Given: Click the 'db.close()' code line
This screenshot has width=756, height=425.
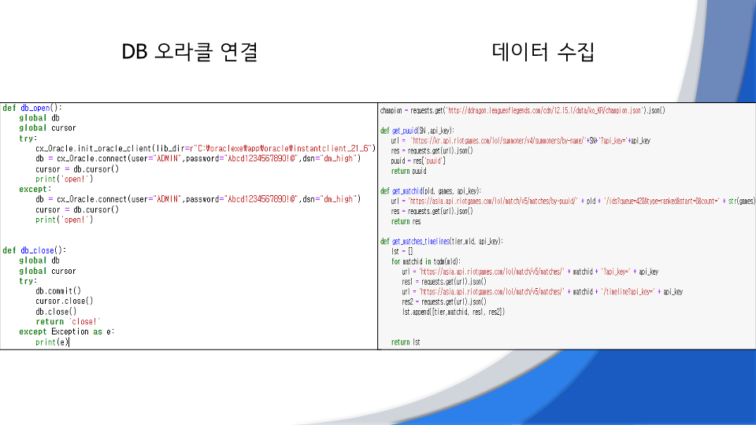Looking at the screenshot, I should click(56, 312).
